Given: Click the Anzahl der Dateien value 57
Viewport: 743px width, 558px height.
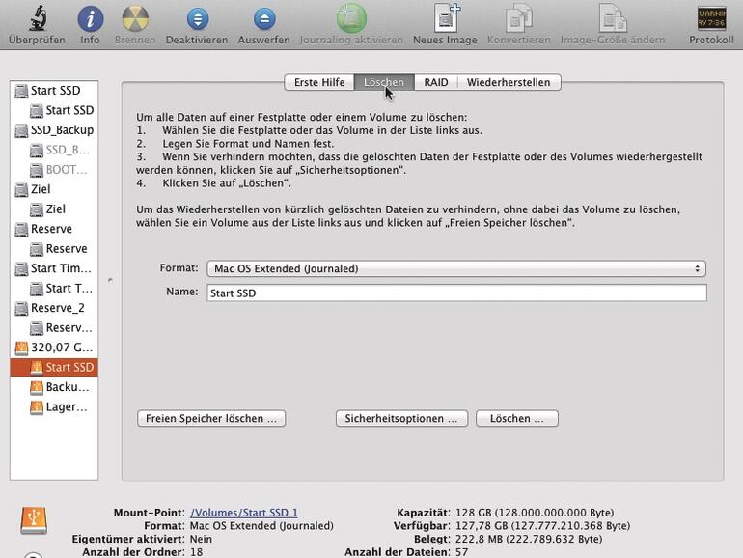Looking at the screenshot, I should (x=461, y=552).
